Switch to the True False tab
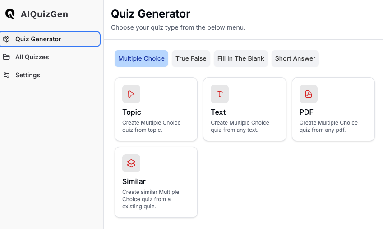The width and height of the screenshot is (383, 229). tap(191, 58)
